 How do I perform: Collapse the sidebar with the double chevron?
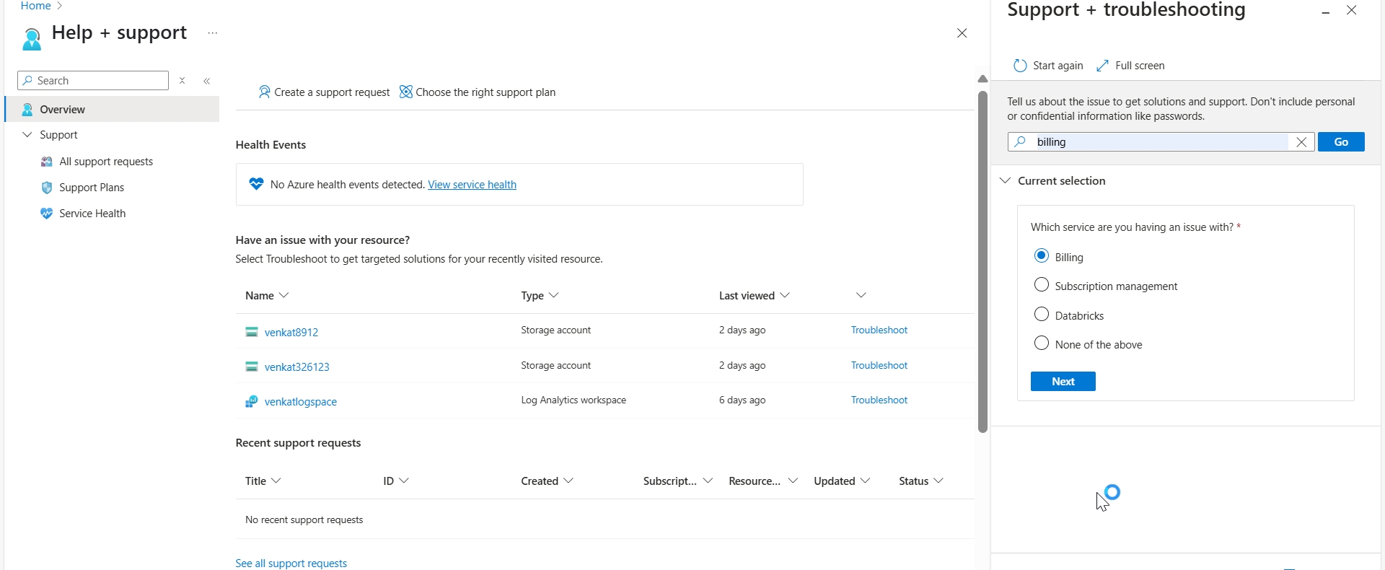[x=207, y=81]
